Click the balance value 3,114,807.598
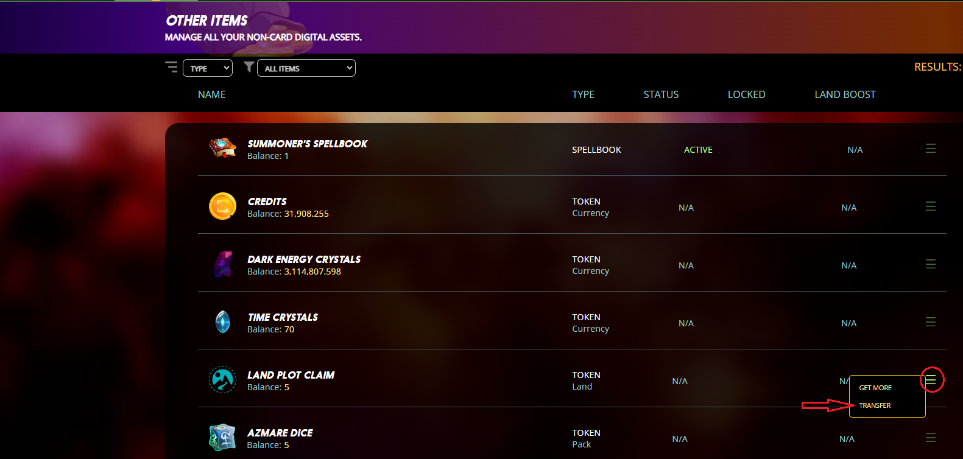This screenshot has width=963, height=459. click(312, 272)
